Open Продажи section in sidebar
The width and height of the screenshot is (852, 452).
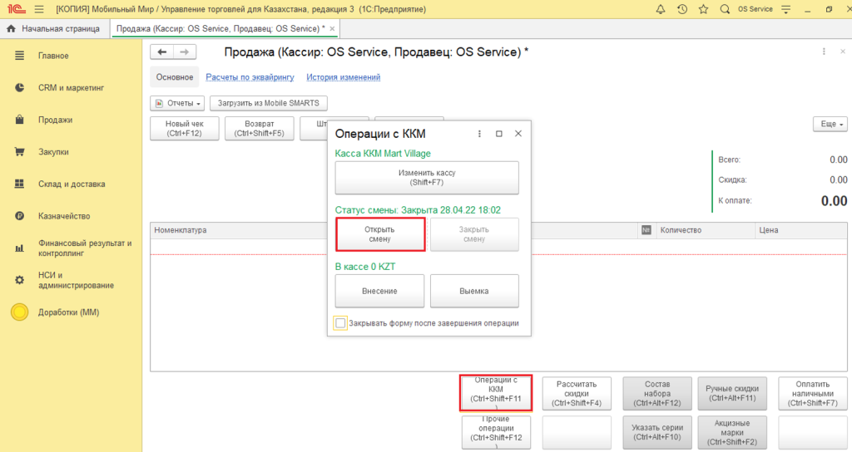pyautogui.click(x=56, y=120)
